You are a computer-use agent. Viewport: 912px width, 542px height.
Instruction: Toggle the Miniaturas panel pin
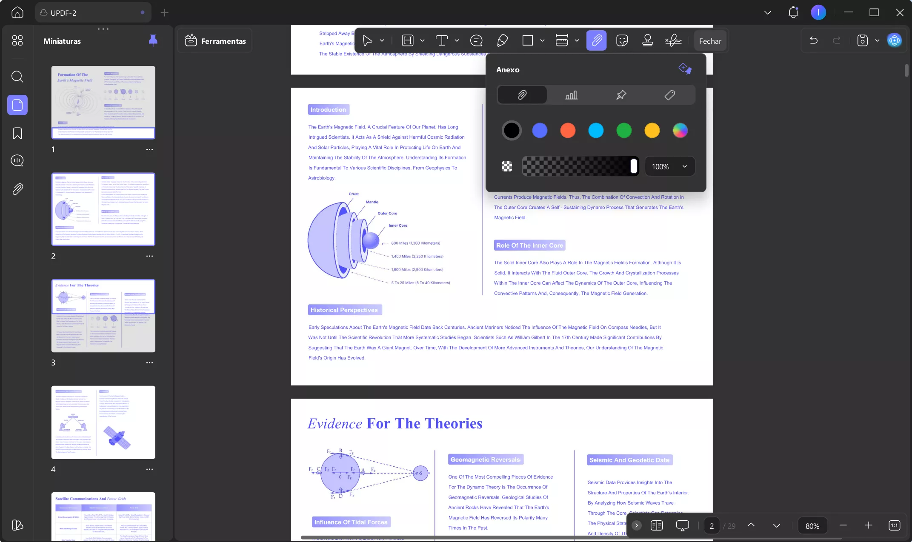pyautogui.click(x=153, y=40)
